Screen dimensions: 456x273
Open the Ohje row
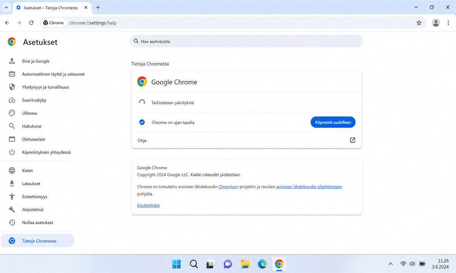(247, 140)
